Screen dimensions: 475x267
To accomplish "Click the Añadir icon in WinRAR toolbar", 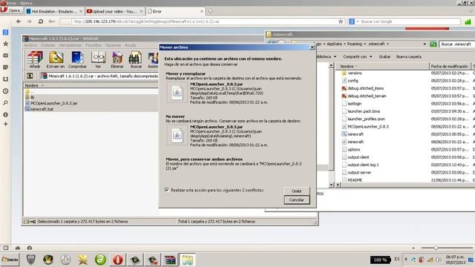I will click(x=35, y=59).
